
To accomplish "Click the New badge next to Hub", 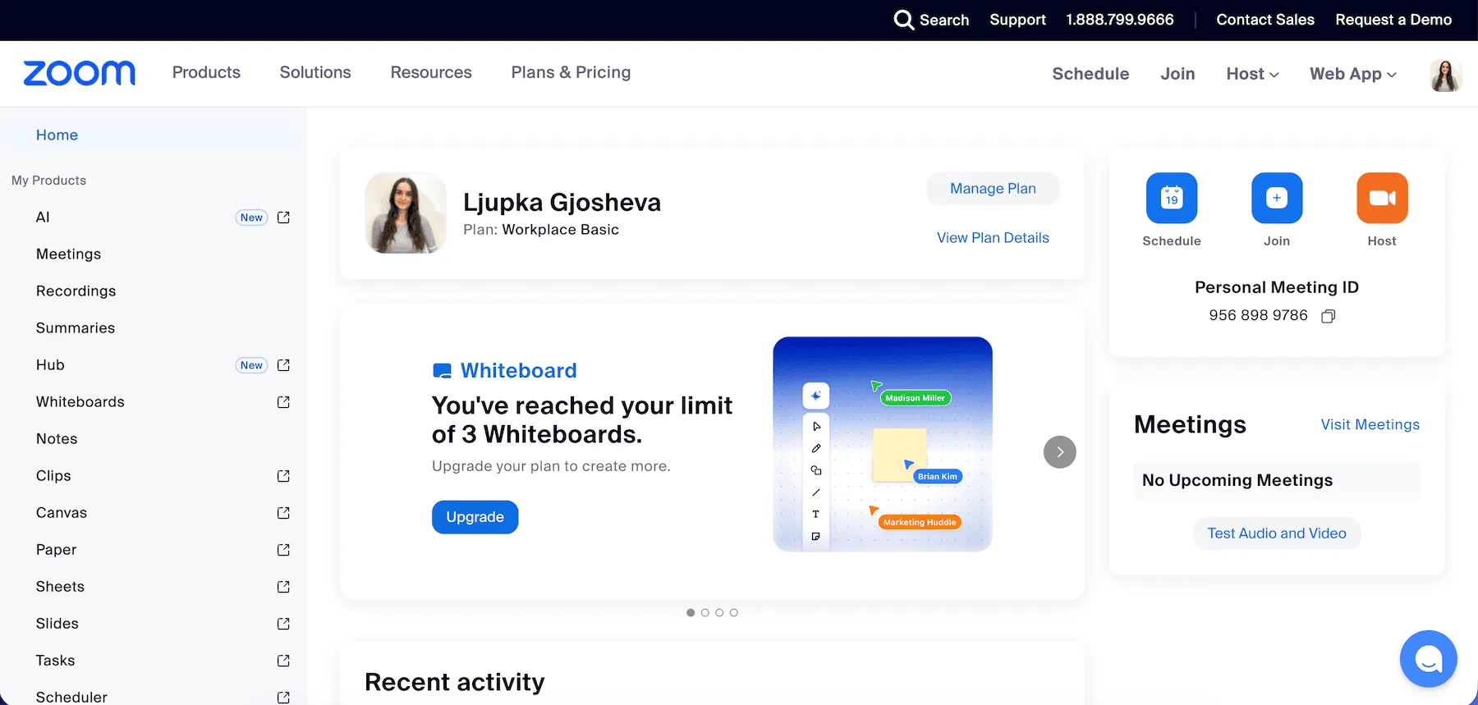I will pos(251,365).
